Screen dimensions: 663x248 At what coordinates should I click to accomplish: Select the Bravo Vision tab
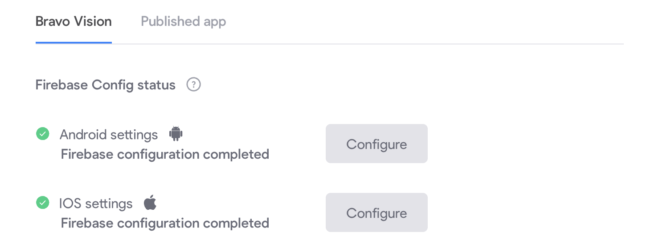[74, 21]
